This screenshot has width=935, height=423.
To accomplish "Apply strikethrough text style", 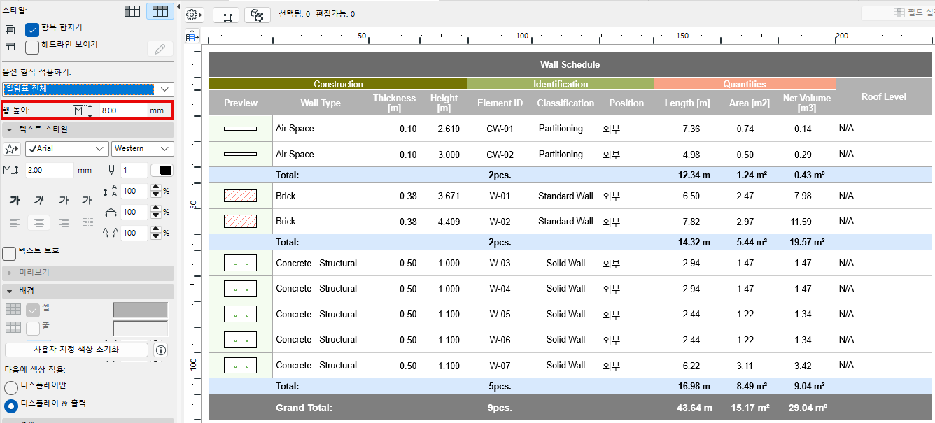I will (x=87, y=201).
